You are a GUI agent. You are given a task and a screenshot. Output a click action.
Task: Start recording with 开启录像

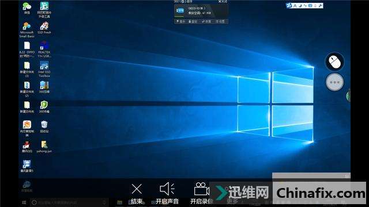tap(201, 193)
